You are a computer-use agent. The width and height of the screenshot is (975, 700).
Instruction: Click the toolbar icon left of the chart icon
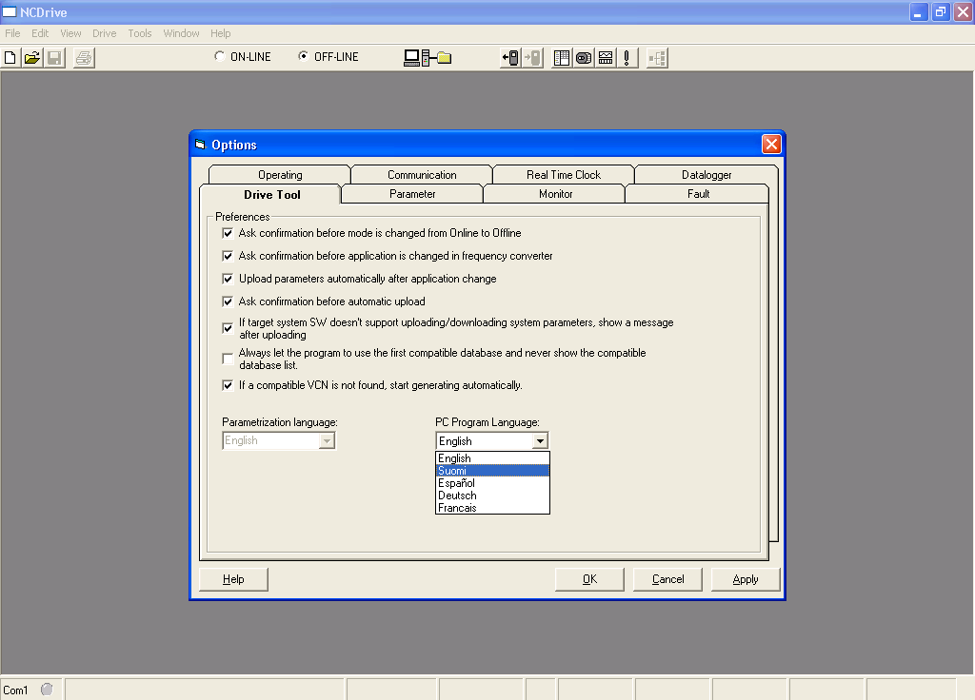point(584,58)
